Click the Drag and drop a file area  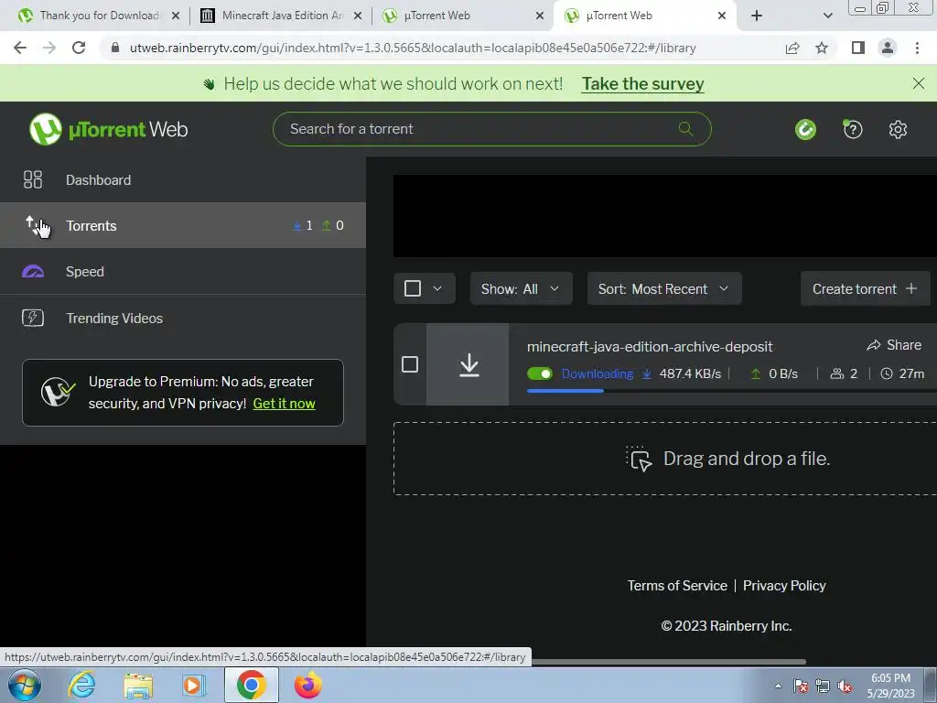point(665,459)
